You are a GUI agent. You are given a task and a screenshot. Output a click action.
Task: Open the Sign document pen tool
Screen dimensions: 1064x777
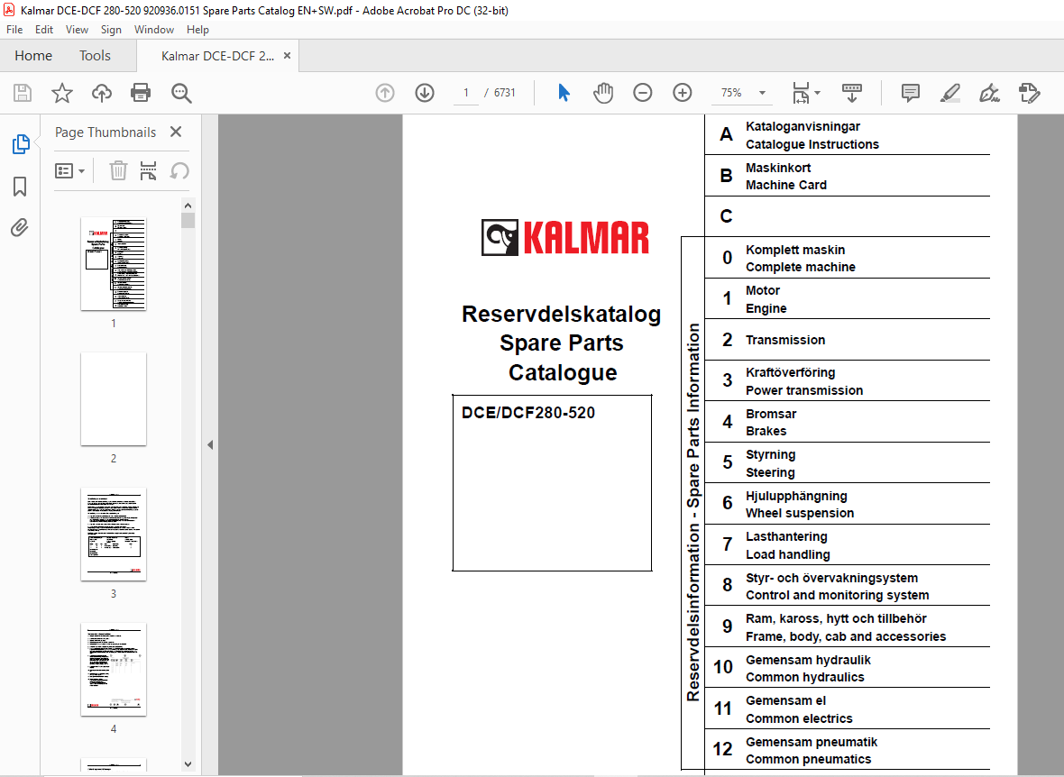[x=989, y=93]
